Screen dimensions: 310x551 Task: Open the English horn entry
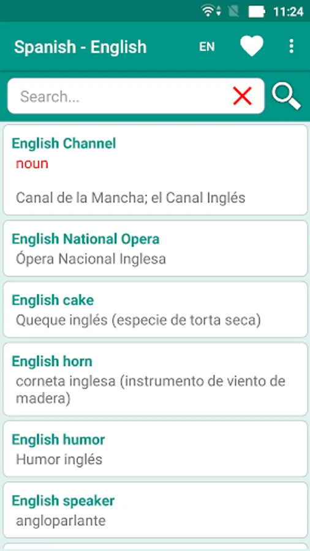156,379
